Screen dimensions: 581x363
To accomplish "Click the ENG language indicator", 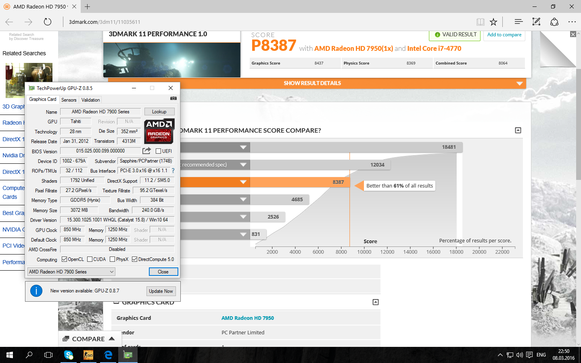I will [x=541, y=355].
